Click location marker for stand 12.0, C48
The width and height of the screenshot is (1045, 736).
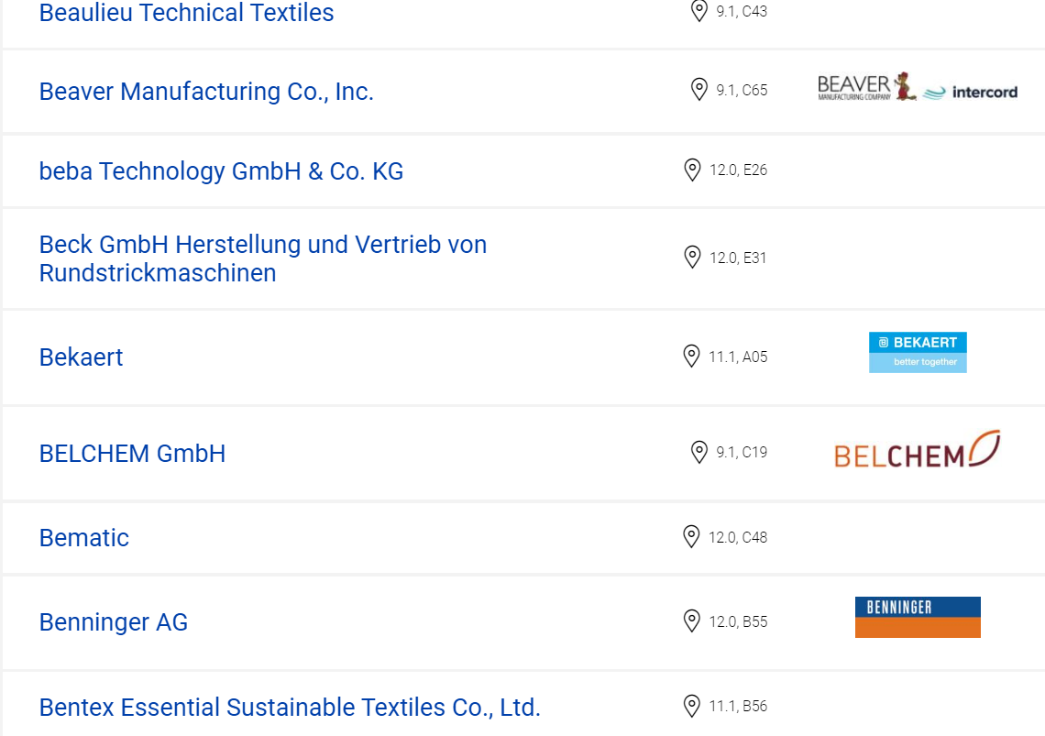692,537
